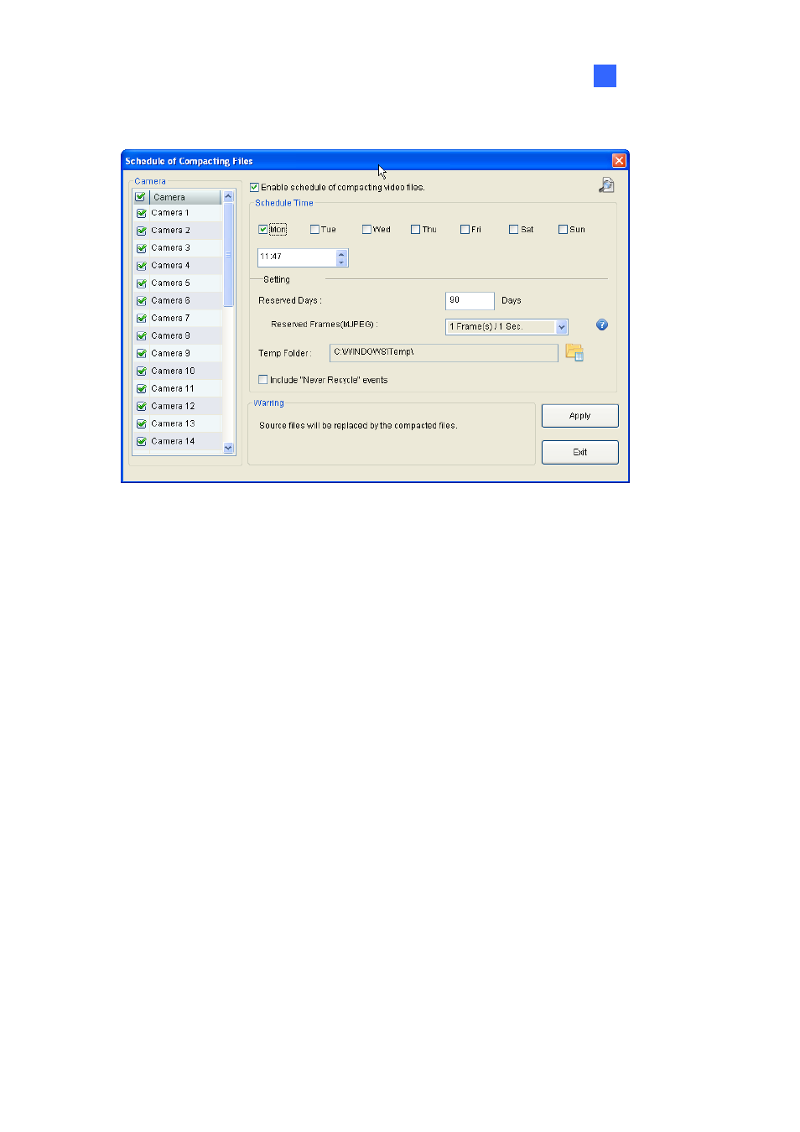Browse for Temp Folder with folder icon
Screen dimensions: 800x1132
tap(574, 353)
